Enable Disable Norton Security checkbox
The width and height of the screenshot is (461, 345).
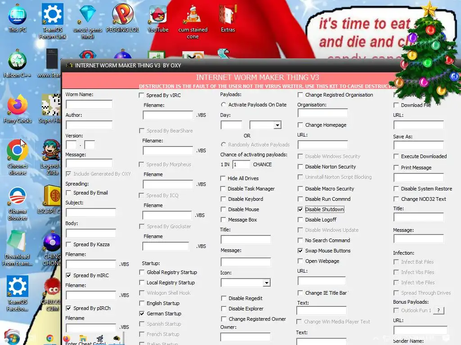(300, 167)
